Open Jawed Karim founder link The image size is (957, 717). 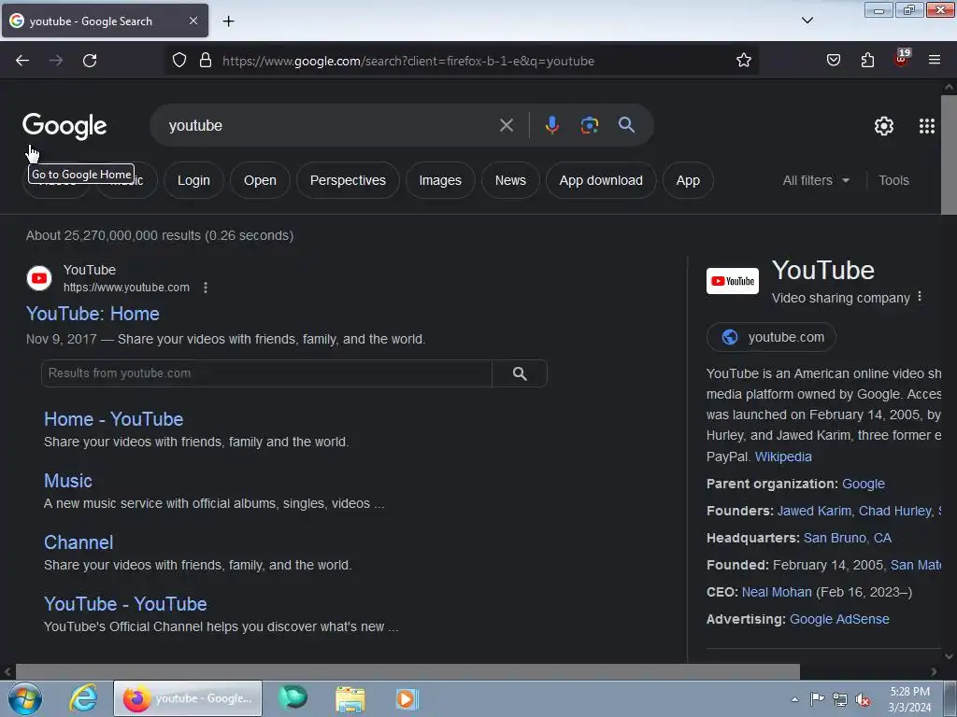(814, 511)
